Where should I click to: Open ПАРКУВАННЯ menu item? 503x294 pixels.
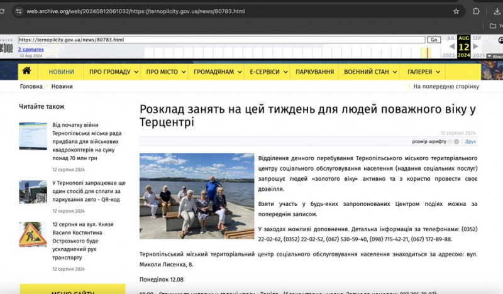tap(315, 72)
